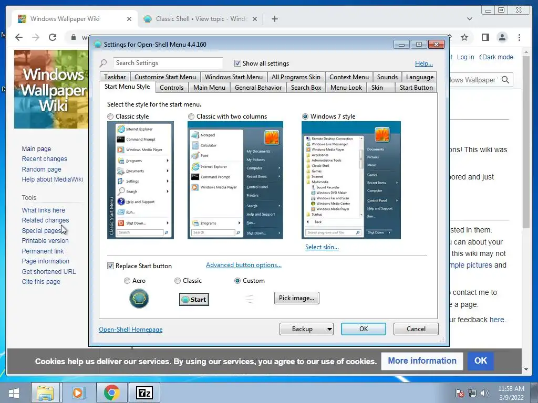
Task: Select the Windows 7 style radio button
Action: pos(305,116)
